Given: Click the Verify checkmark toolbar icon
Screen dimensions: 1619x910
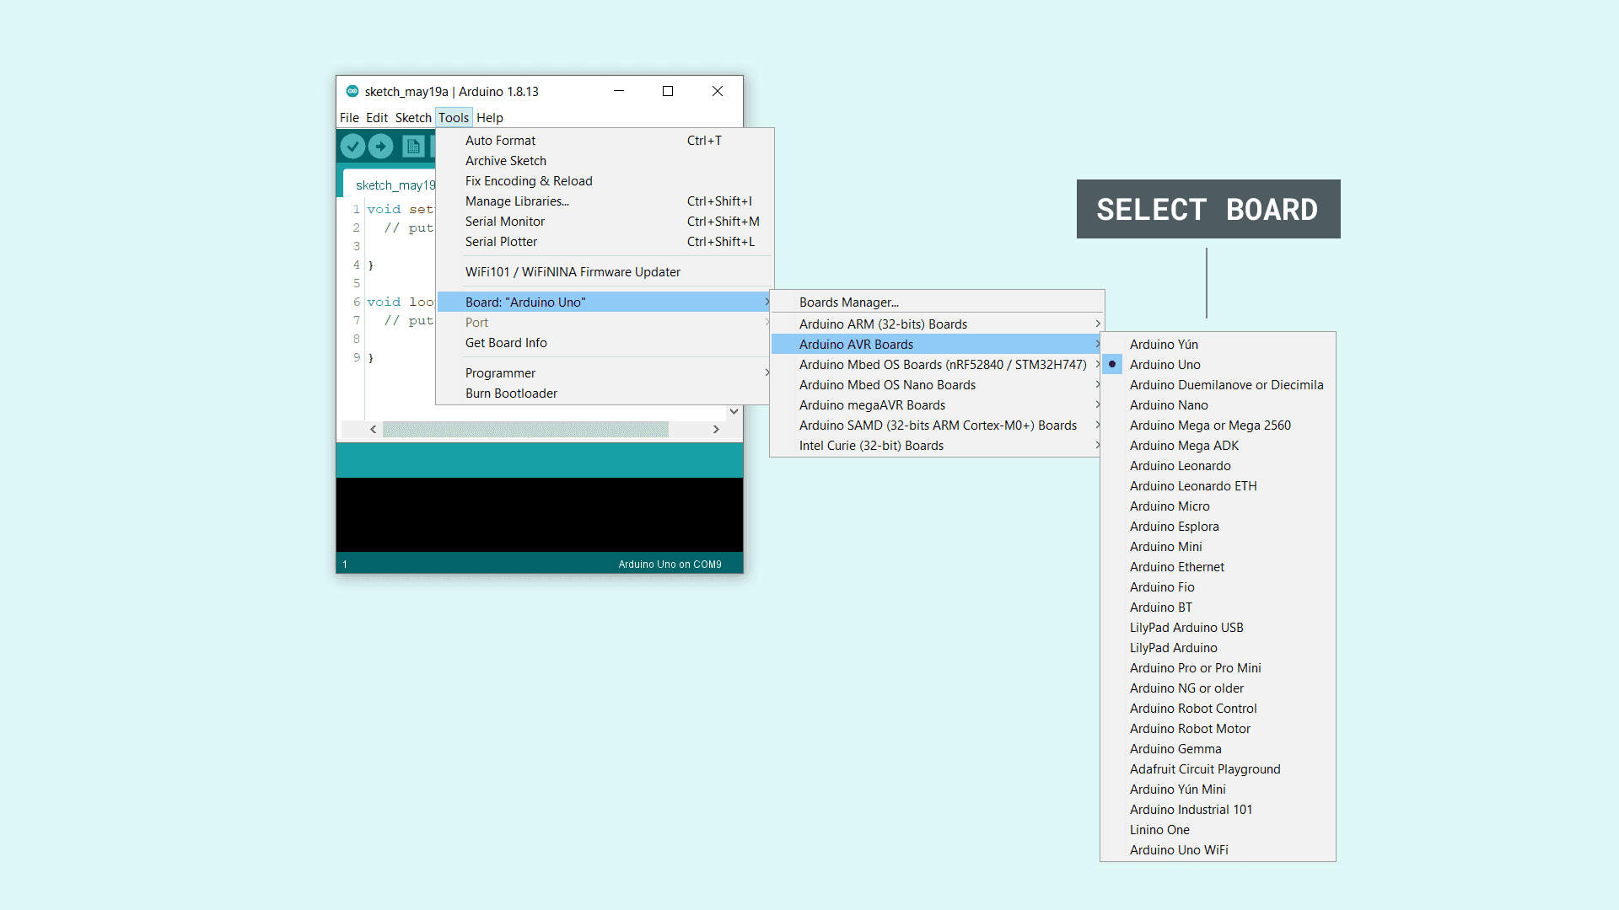Looking at the screenshot, I should pos(352,147).
